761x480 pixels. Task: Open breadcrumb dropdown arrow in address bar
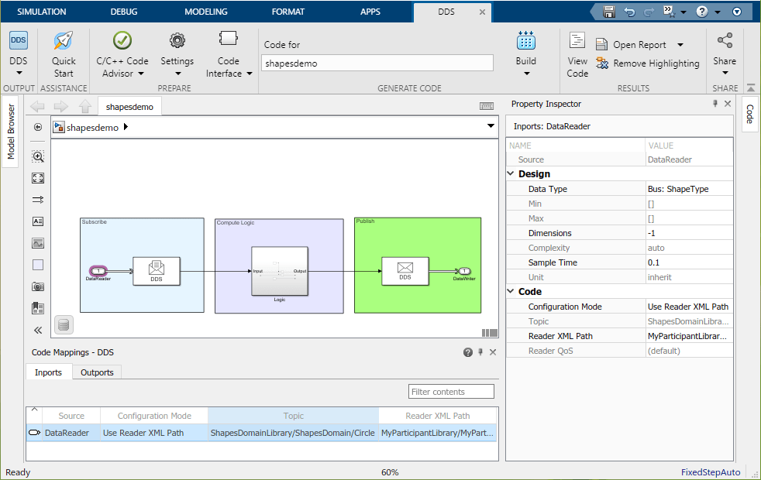coord(491,126)
